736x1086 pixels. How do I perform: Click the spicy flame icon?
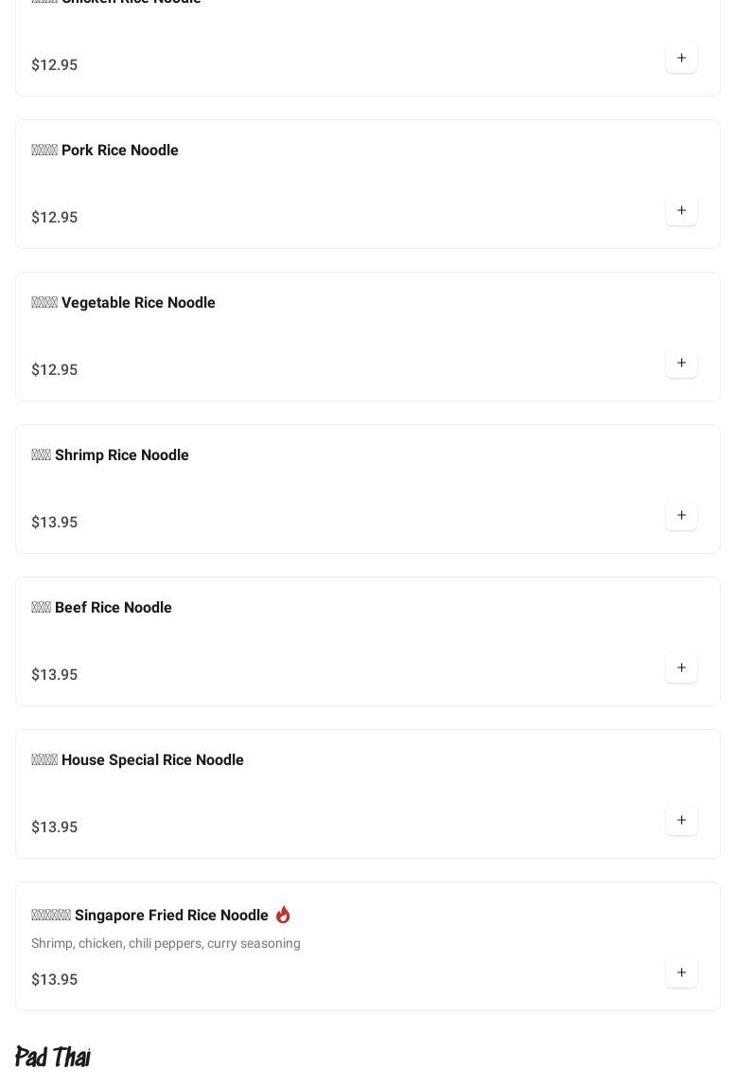[283, 915]
